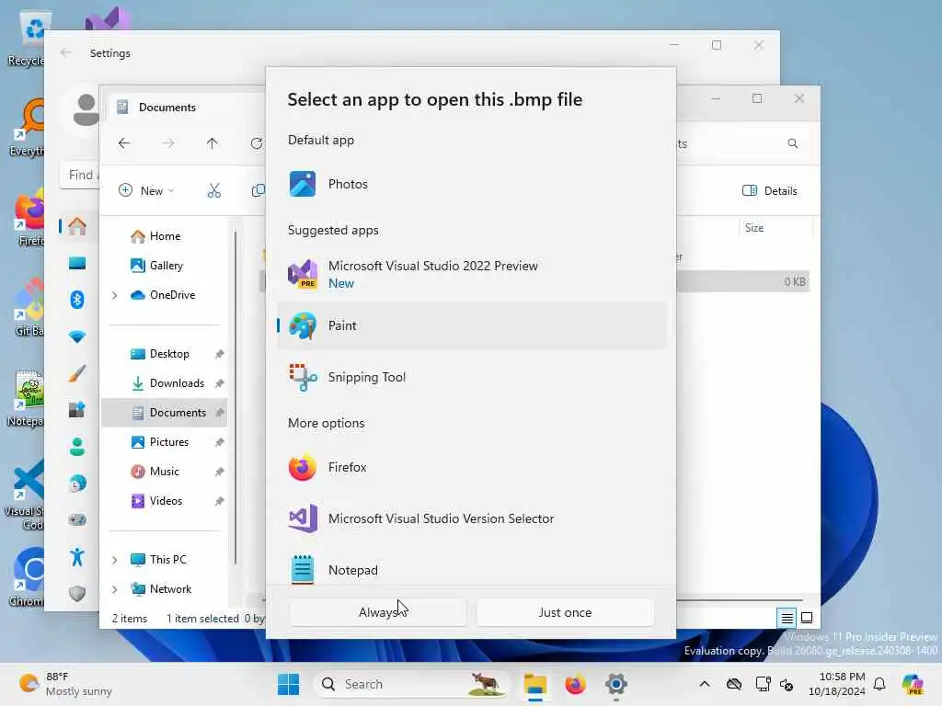This screenshot has height=706, width=942.
Task: Go back in the Settings window
Action: pos(65,52)
